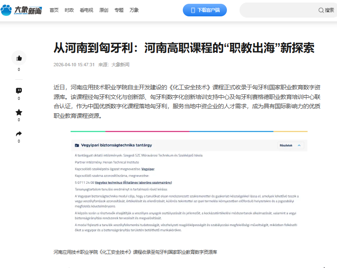Collapse the Részletek details chevron
The image size is (337, 268).
pyautogui.click(x=299, y=146)
